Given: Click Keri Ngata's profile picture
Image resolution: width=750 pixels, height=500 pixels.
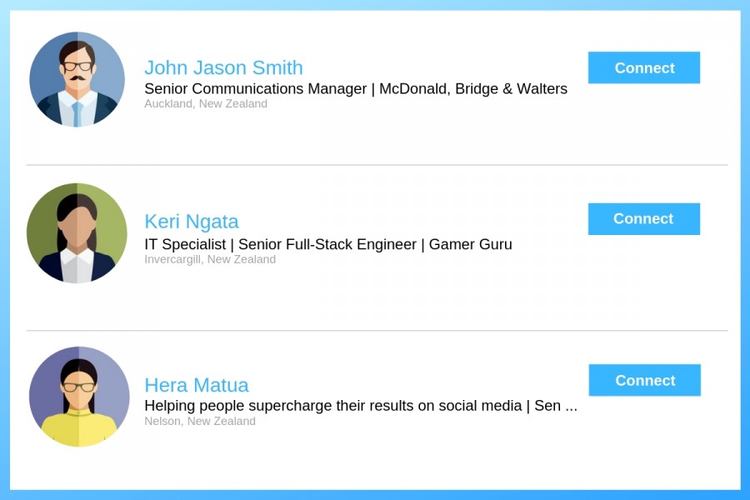Looking at the screenshot, I should (77, 233).
